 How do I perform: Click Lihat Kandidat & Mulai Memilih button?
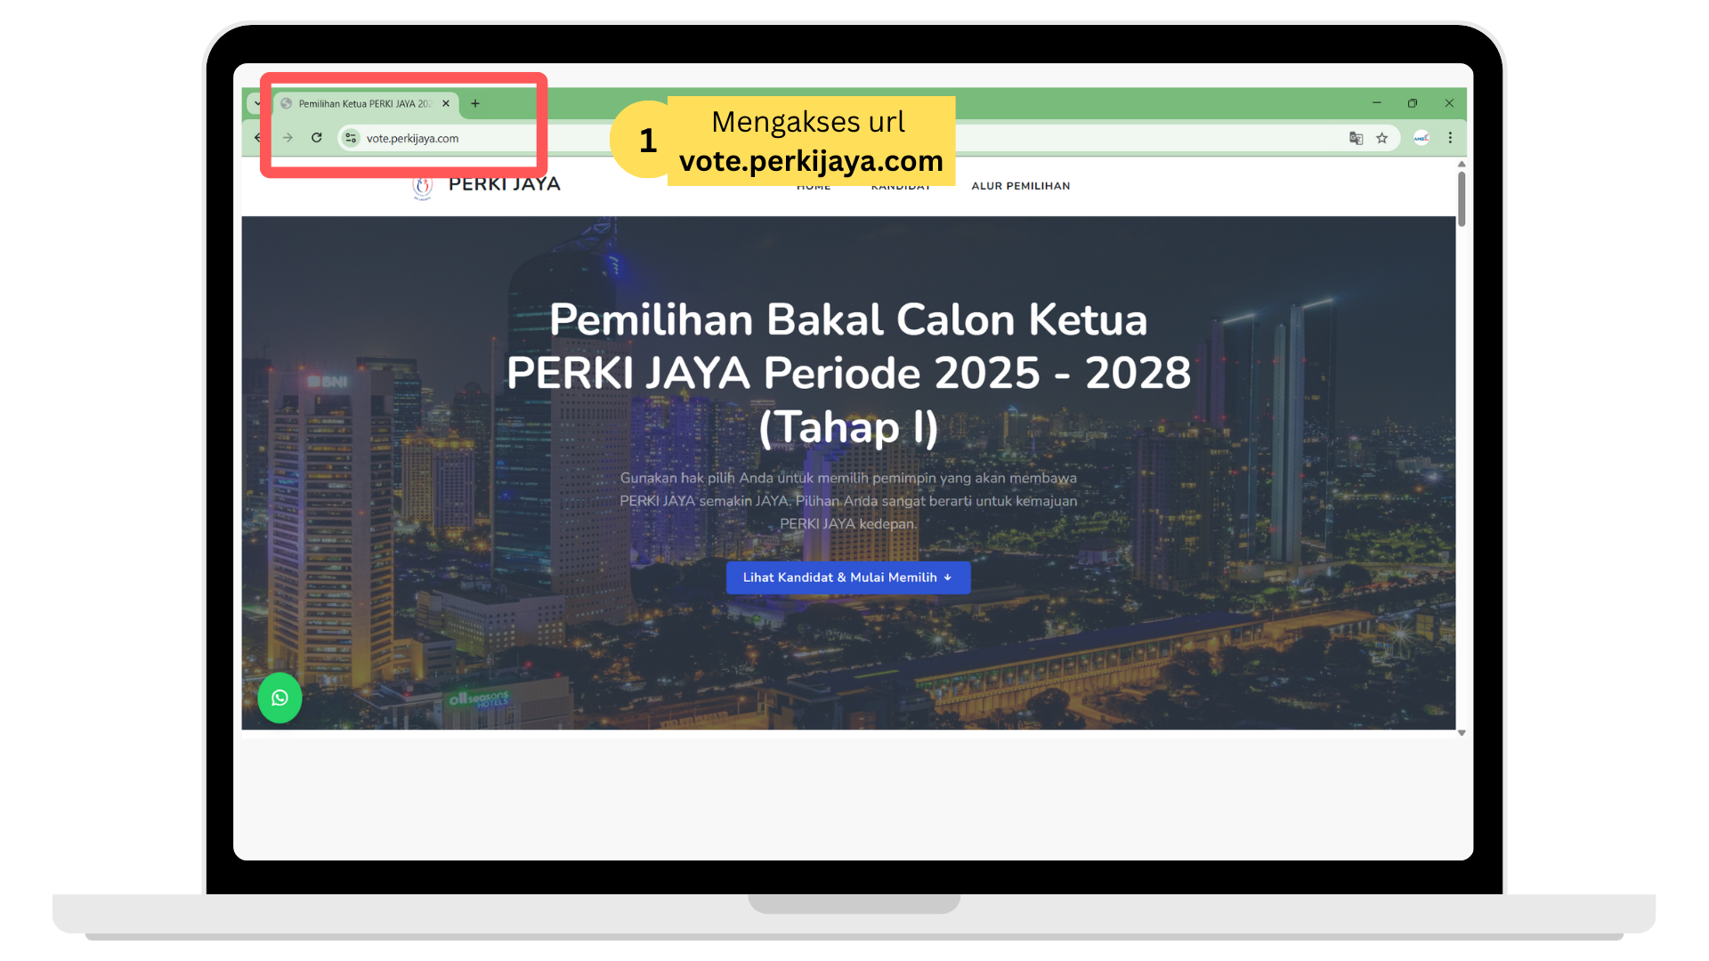pyautogui.click(x=847, y=577)
